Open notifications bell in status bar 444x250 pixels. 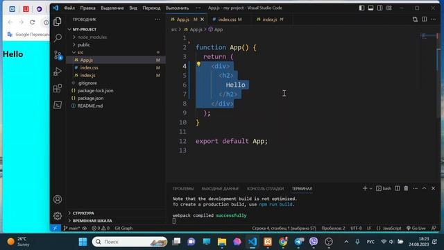click(434, 228)
